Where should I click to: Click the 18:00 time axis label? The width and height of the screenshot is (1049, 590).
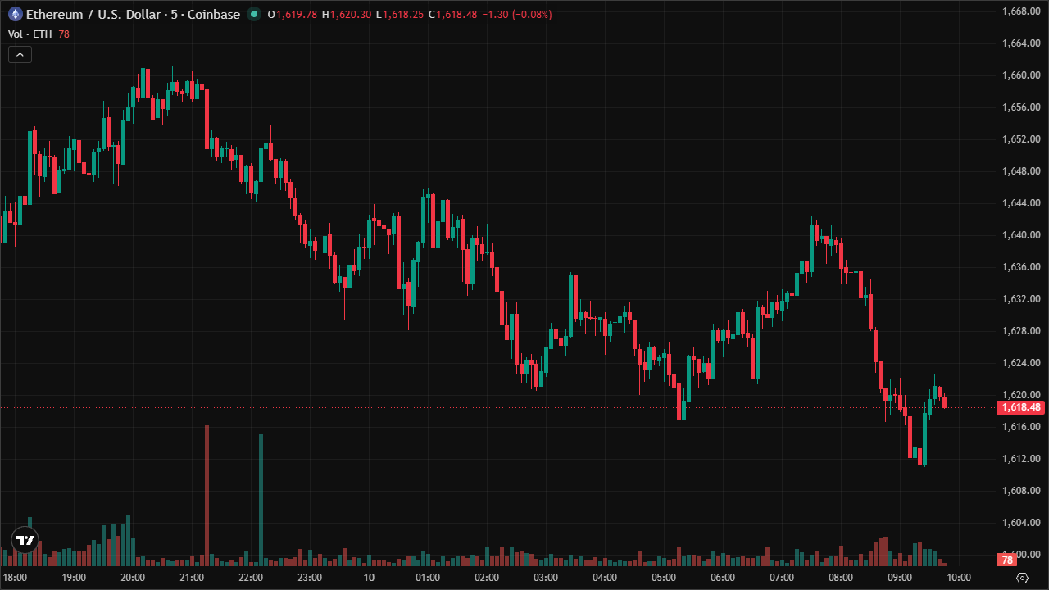pos(15,577)
